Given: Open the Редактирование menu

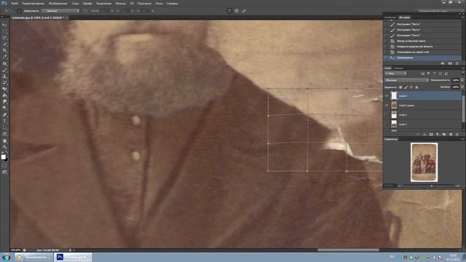Looking at the screenshot, I should [33, 3].
